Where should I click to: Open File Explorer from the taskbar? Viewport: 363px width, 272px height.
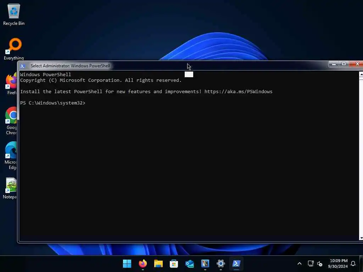tap(158, 263)
